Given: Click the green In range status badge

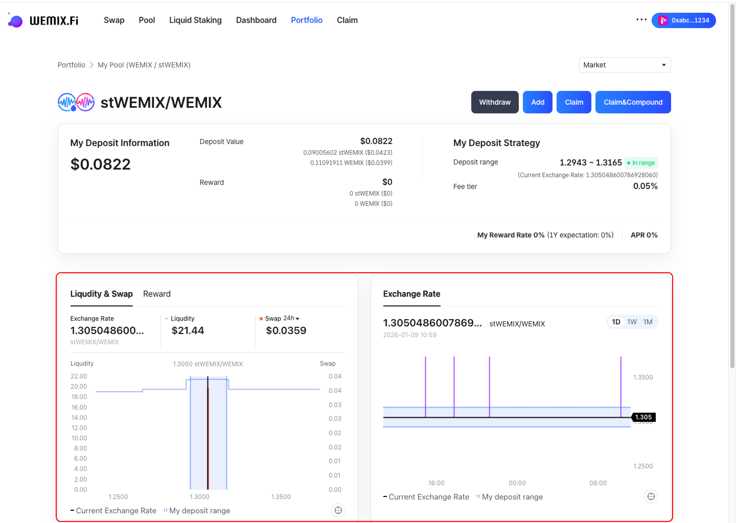Looking at the screenshot, I should 641,163.
